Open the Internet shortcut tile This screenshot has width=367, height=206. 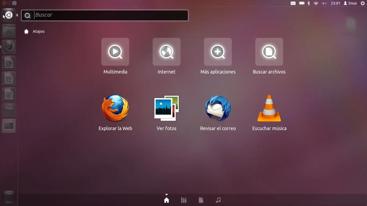167,52
